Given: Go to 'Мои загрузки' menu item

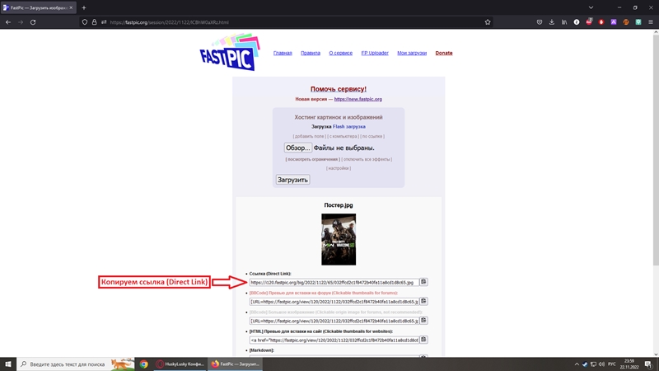Looking at the screenshot, I should (x=412, y=53).
